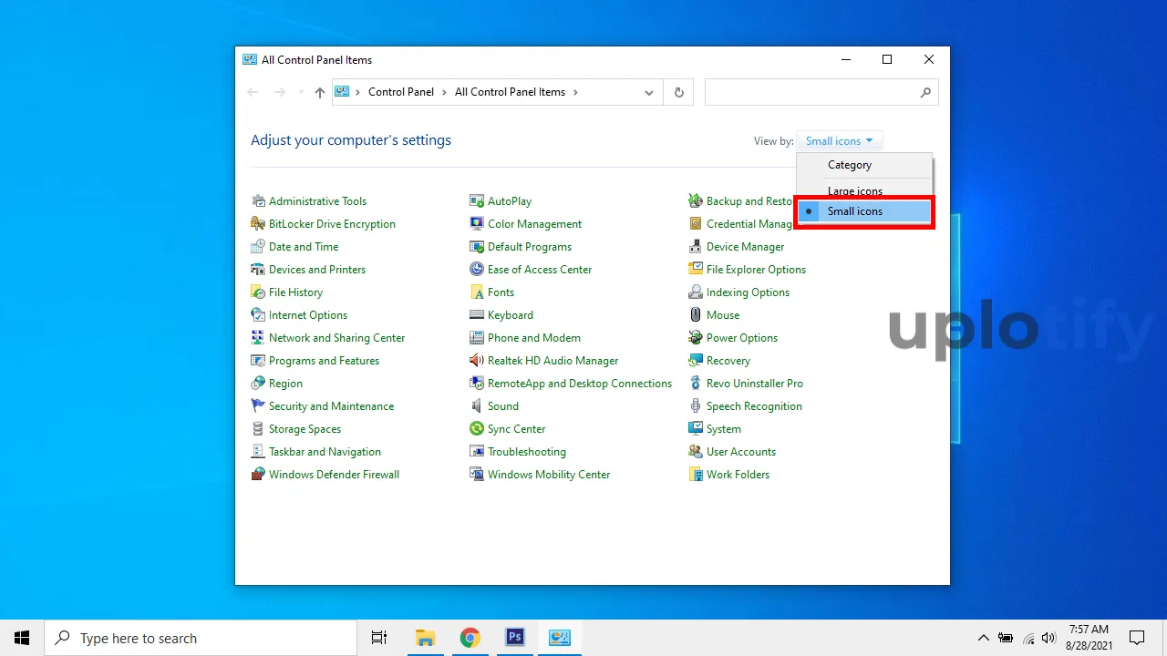Open the Default Programs link
1167x656 pixels.
click(530, 247)
